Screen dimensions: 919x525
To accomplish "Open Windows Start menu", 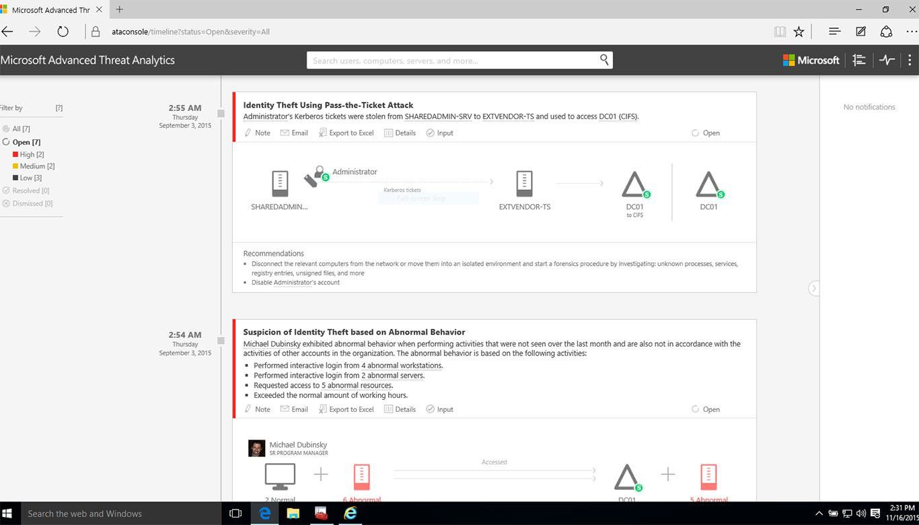I will click(x=7, y=514).
